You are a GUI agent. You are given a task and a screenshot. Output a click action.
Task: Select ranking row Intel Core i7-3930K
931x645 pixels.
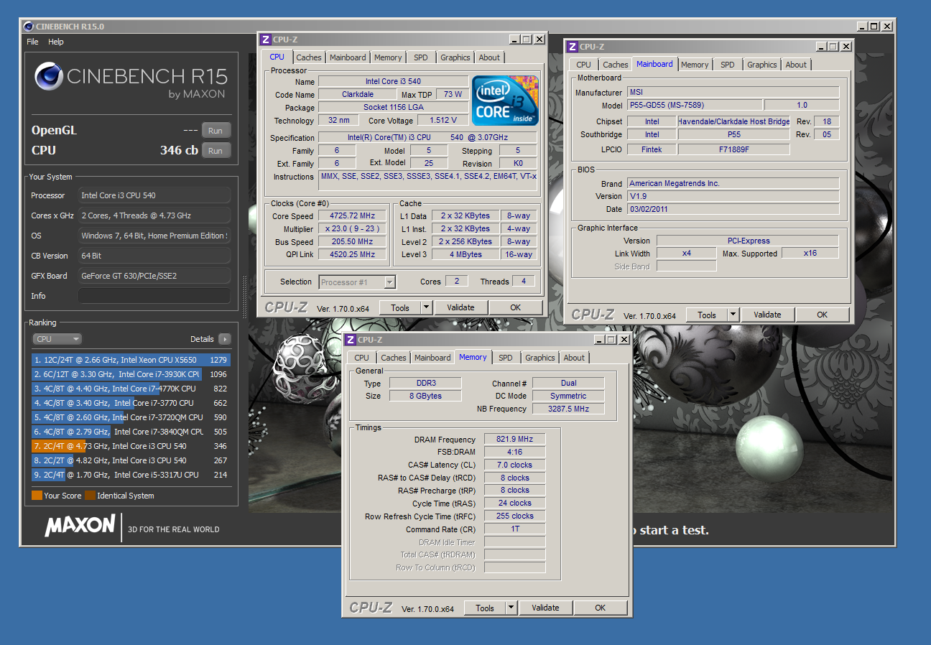tap(131, 374)
